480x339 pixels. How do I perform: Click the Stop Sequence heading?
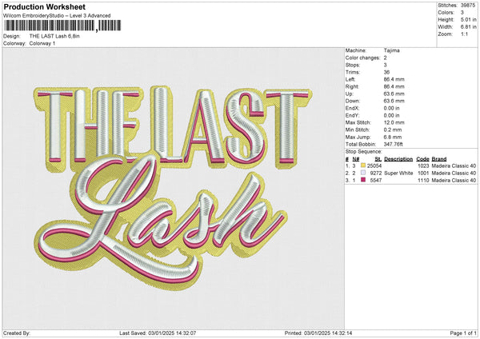point(364,152)
